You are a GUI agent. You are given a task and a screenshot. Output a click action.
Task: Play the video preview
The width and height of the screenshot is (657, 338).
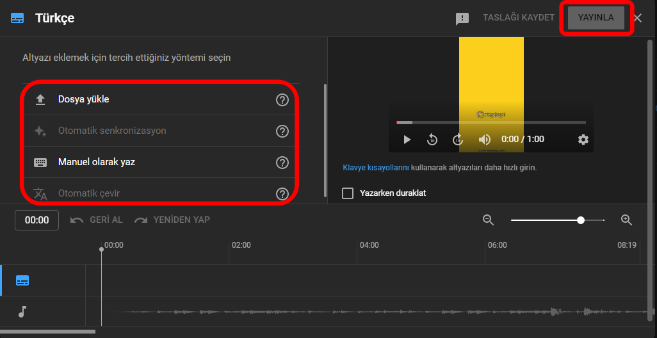coord(407,140)
